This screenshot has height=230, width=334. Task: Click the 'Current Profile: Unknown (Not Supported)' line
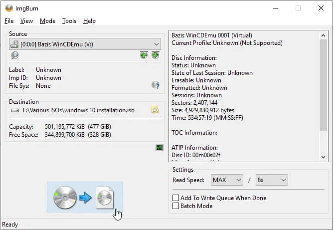(x=227, y=43)
